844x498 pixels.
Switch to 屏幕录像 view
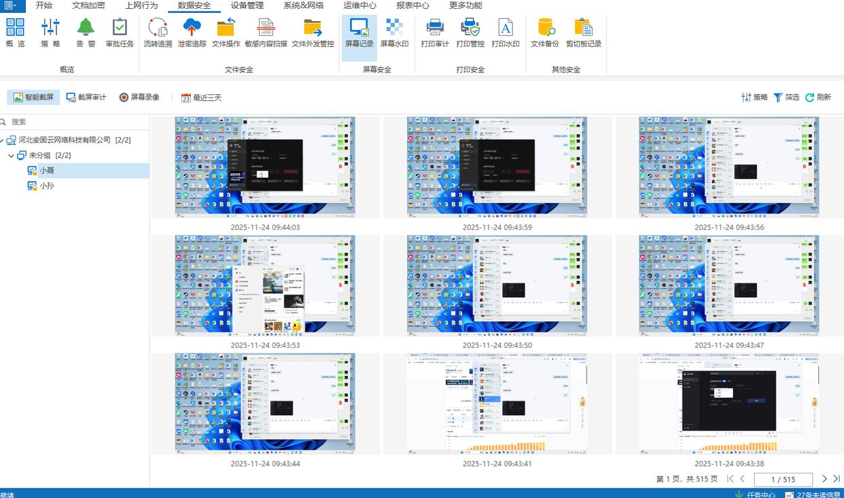point(139,98)
